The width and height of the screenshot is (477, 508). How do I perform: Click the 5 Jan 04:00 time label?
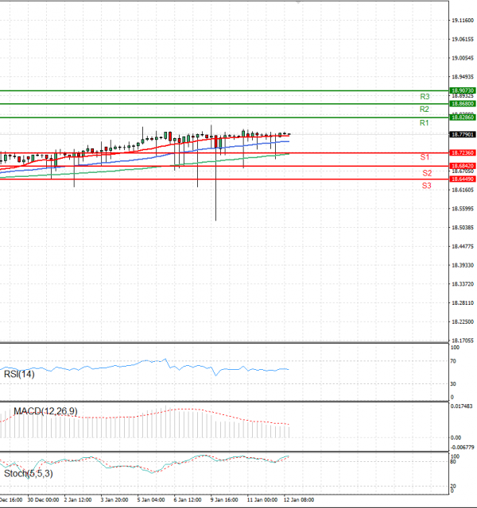coord(151,500)
